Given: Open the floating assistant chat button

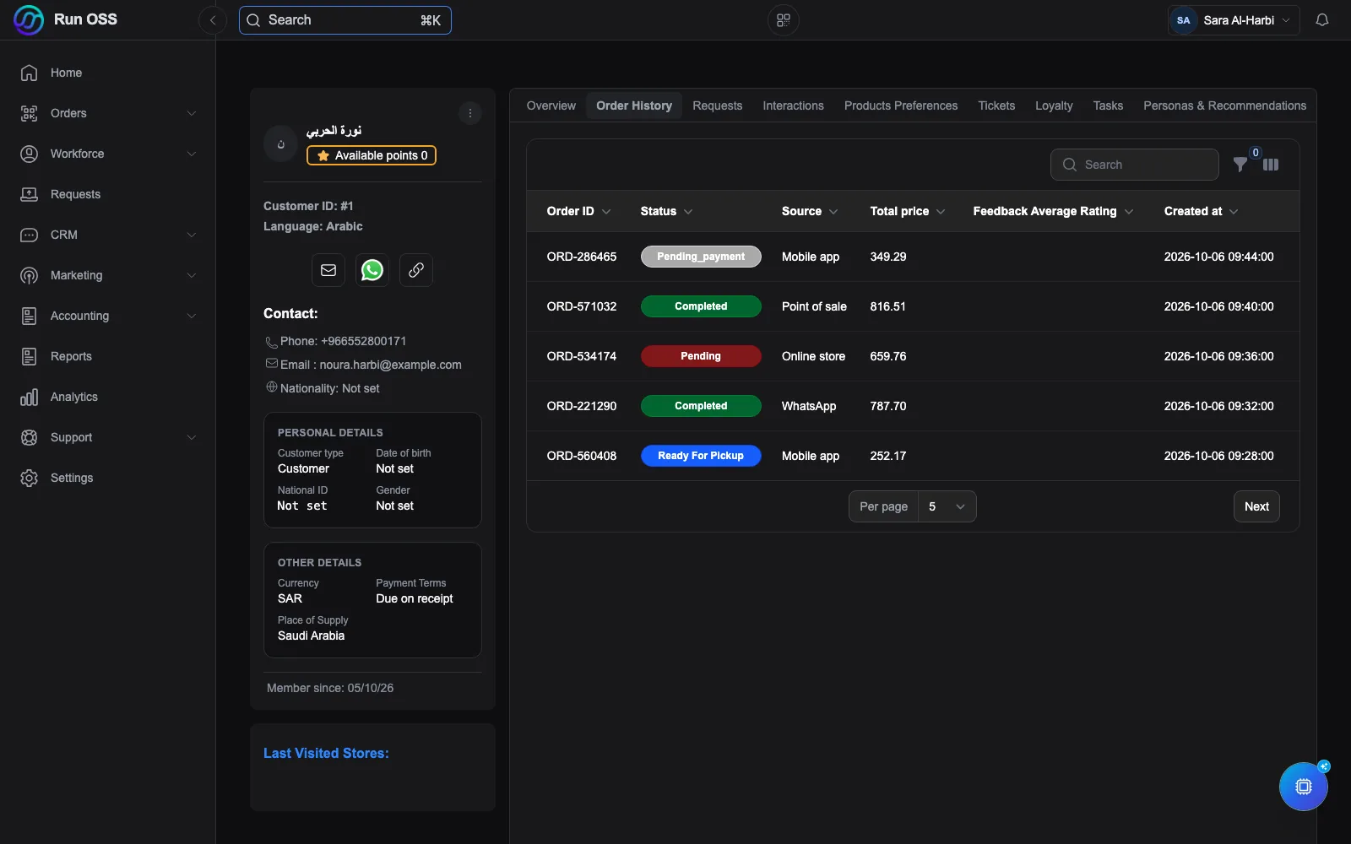Looking at the screenshot, I should tap(1304, 787).
